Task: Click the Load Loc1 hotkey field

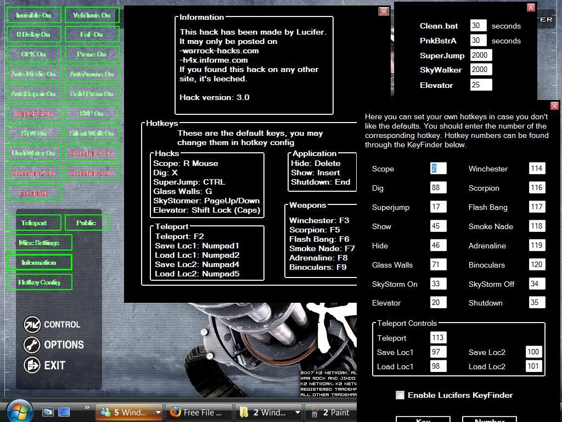Action: [x=439, y=366]
